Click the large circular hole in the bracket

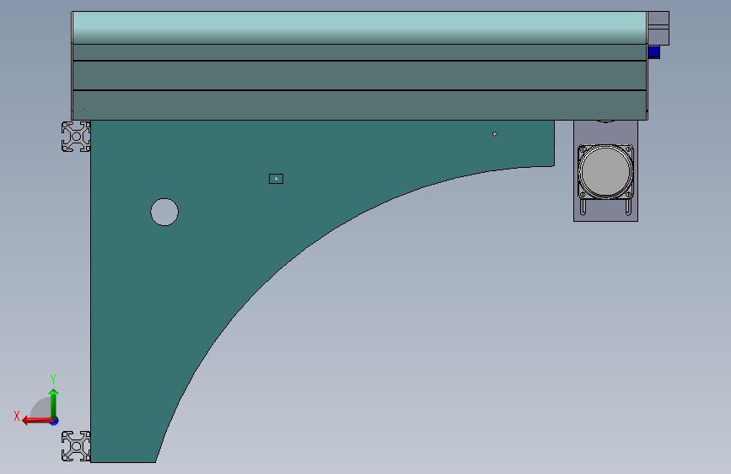click(x=164, y=213)
